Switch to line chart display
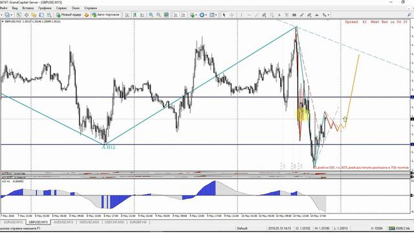Viewport: 414px width, 233px height. 142,15
